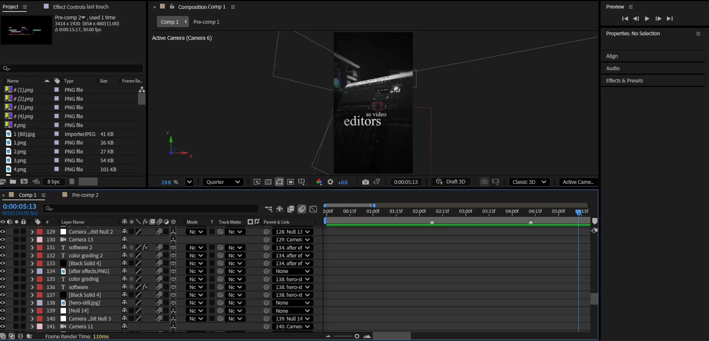
Task: Hide the 'software 2' layer with its eye icon
Action: point(3,247)
